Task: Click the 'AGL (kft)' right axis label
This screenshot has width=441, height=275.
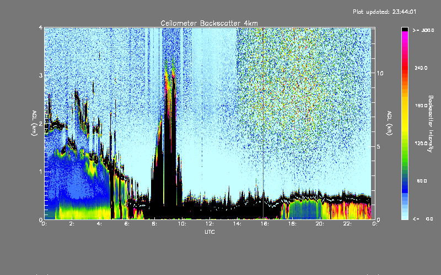Action: click(390, 123)
